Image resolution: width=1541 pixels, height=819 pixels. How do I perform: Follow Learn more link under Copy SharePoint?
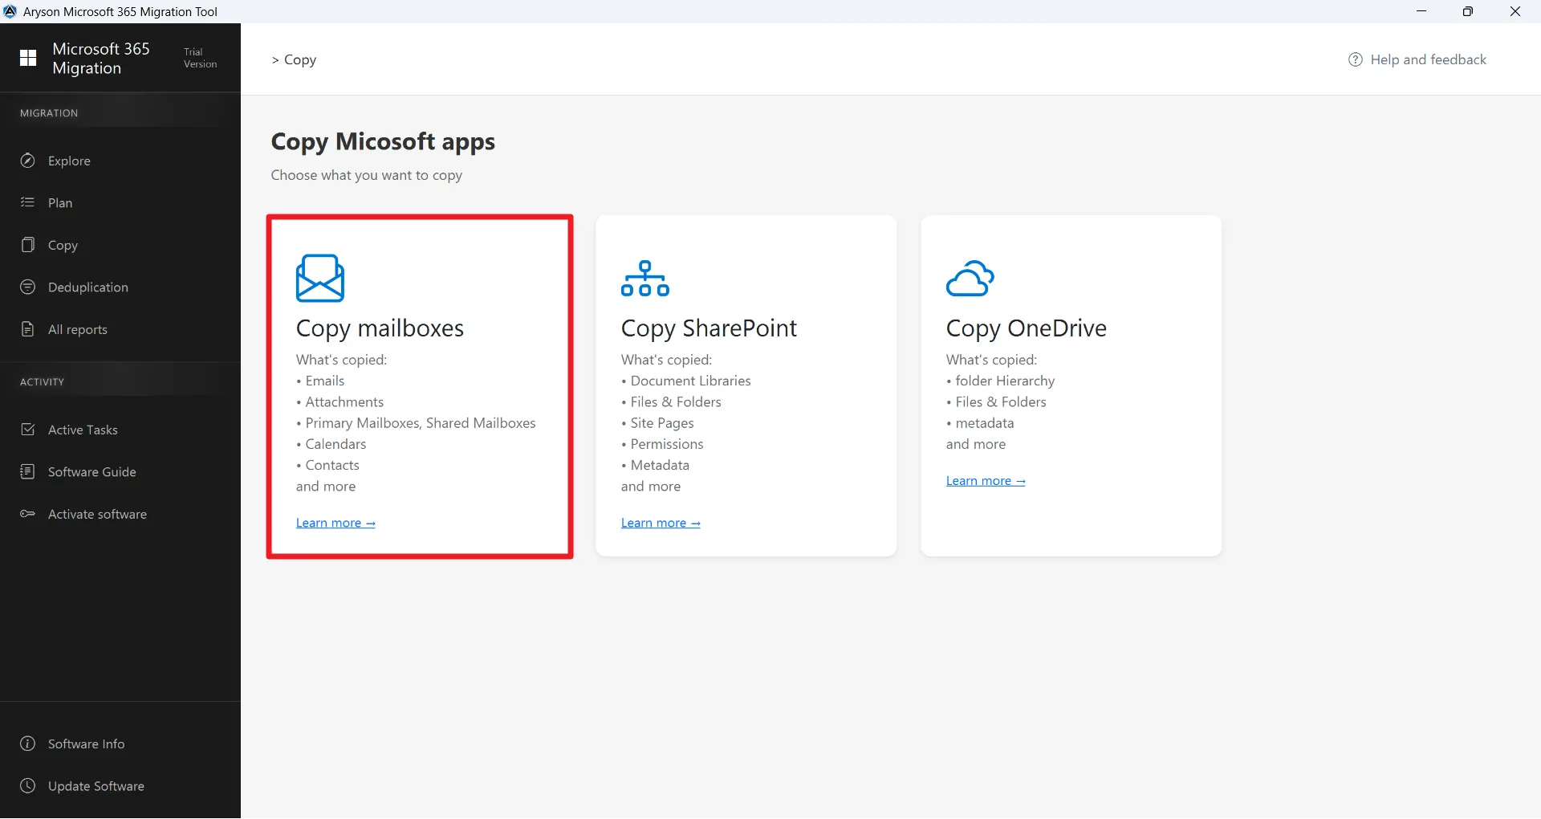661,523
